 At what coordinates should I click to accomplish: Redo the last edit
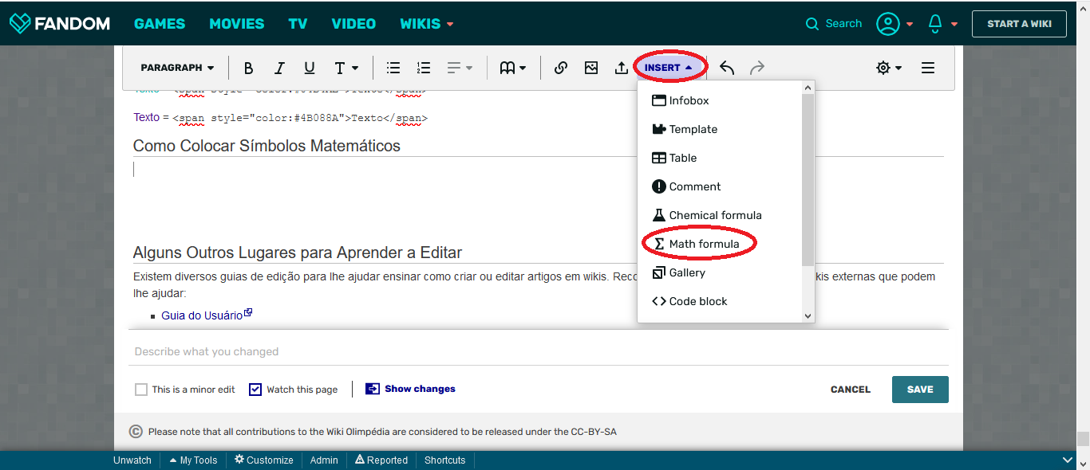pyautogui.click(x=757, y=68)
